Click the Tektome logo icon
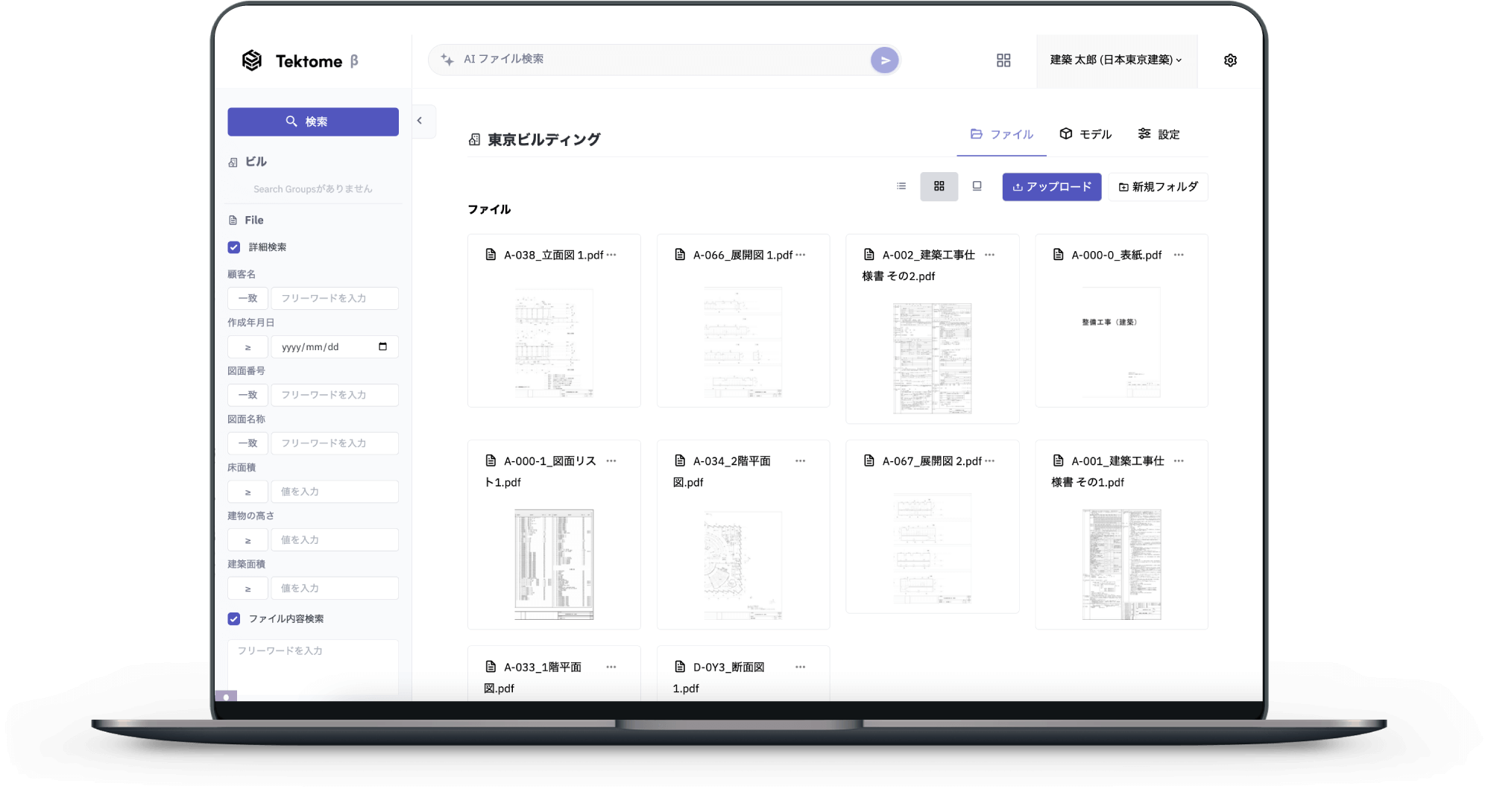 click(252, 60)
